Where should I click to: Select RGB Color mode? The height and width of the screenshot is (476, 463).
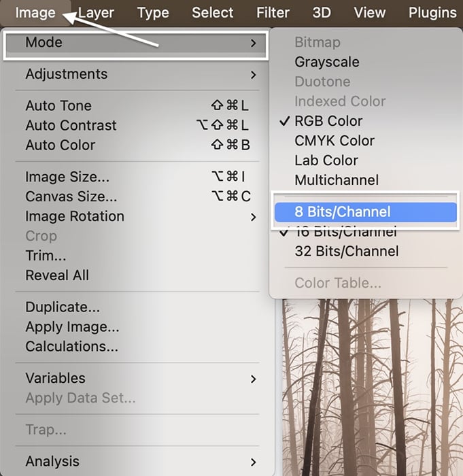point(366,121)
